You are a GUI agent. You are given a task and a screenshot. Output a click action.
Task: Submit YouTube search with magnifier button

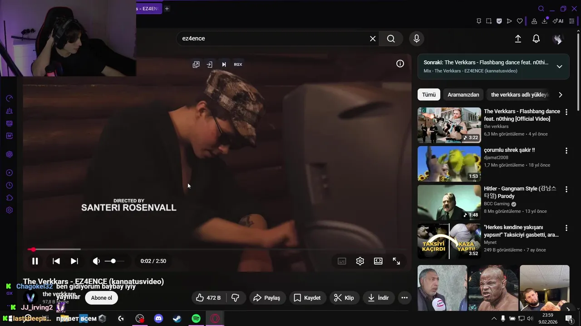click(x=391, y=38)
